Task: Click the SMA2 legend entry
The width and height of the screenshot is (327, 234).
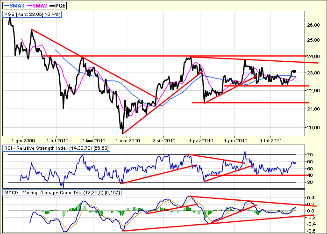Action: pyautogui.click(x=37, y=6)
